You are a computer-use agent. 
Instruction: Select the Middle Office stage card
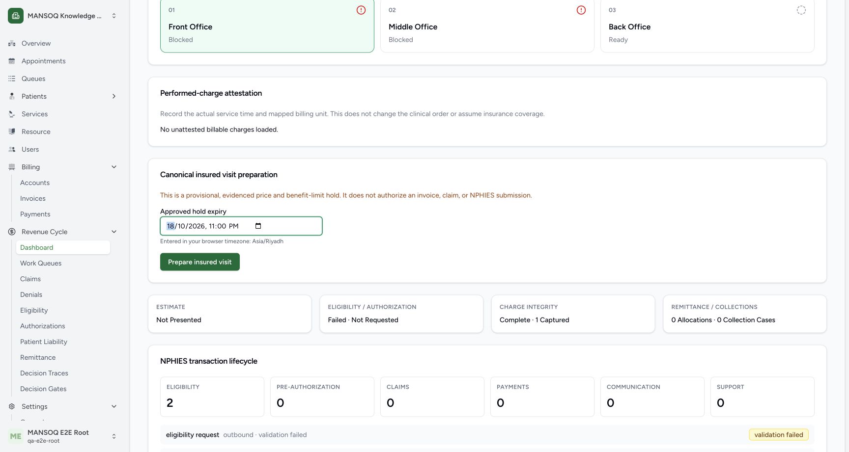tap(487, 26)
